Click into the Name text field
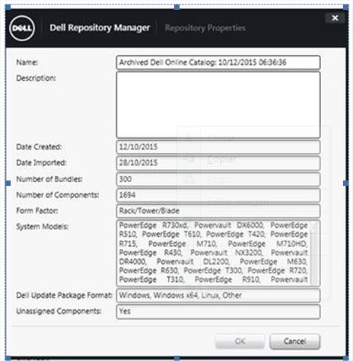This screenshot has height=361, width=353. 218,62
